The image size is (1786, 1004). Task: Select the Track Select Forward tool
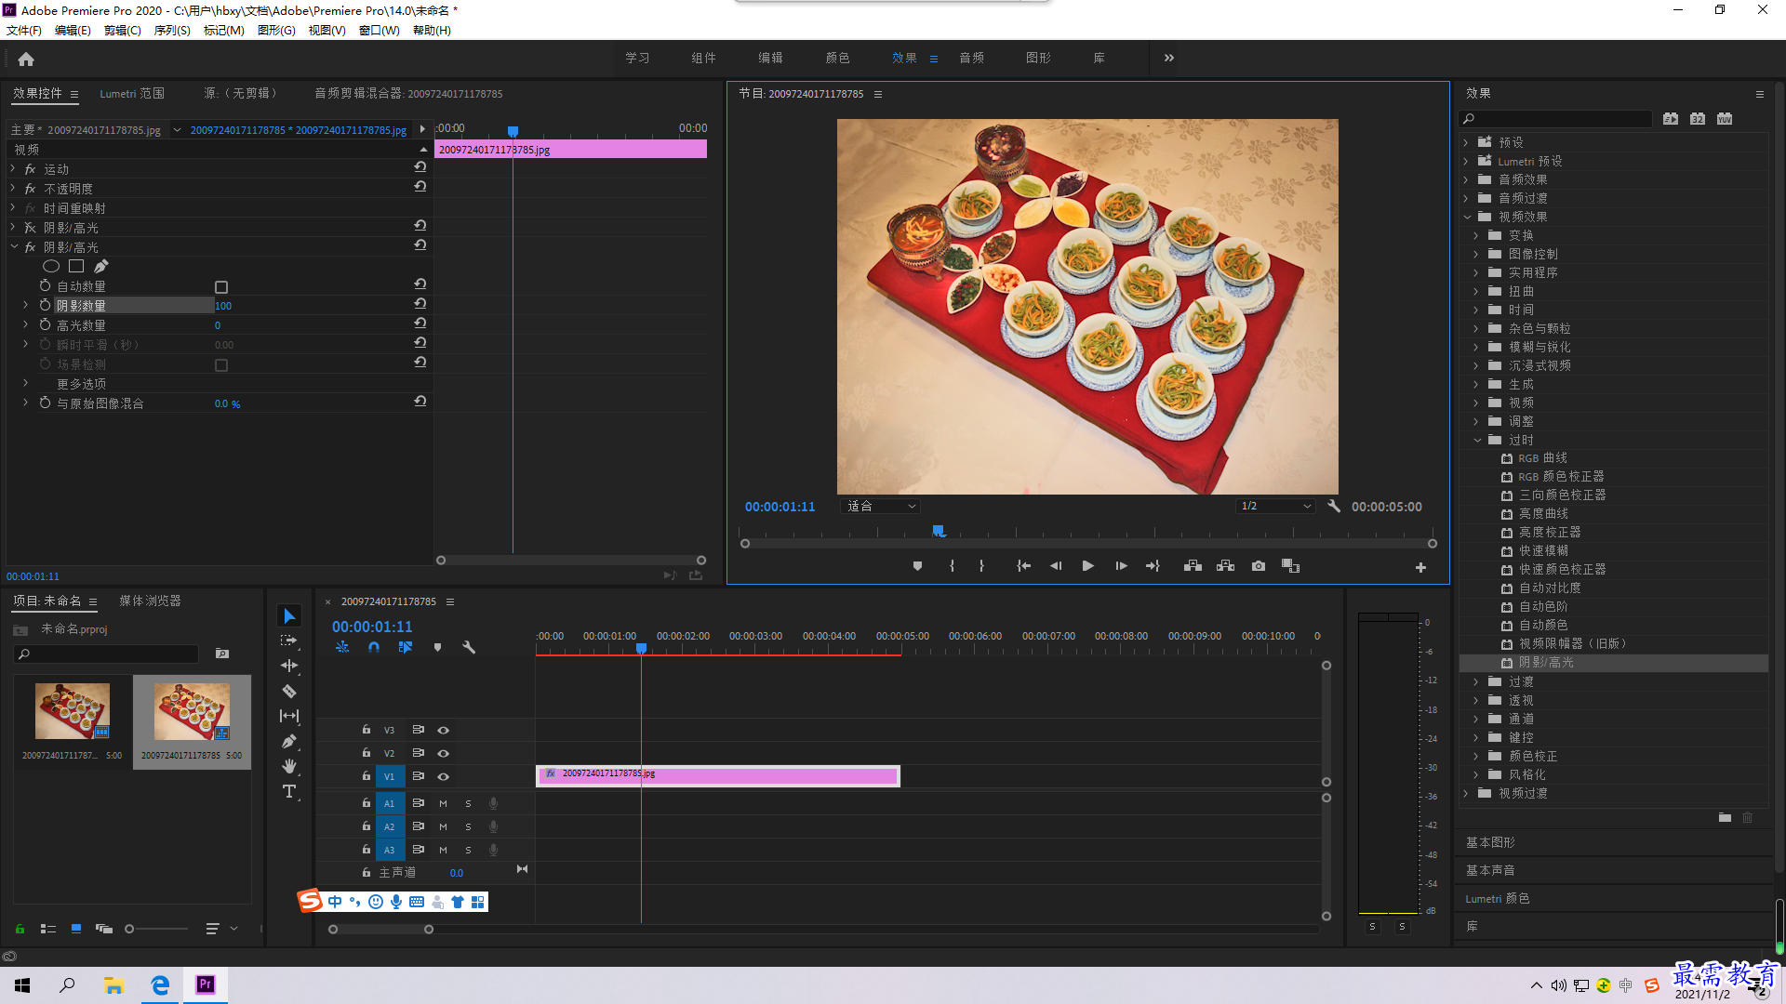point(289,641)
